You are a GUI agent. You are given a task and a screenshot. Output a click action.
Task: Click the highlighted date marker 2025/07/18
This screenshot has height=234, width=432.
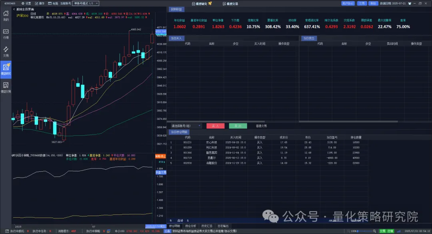[x=155, y=226]
